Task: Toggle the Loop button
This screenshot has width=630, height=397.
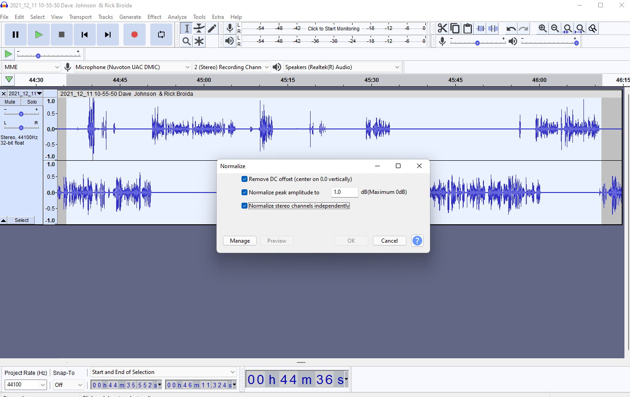Action: click(x=161, y=35)
